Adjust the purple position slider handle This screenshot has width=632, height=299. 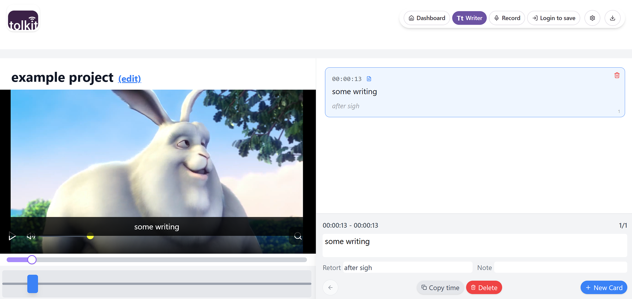click(x=32, y=260)
